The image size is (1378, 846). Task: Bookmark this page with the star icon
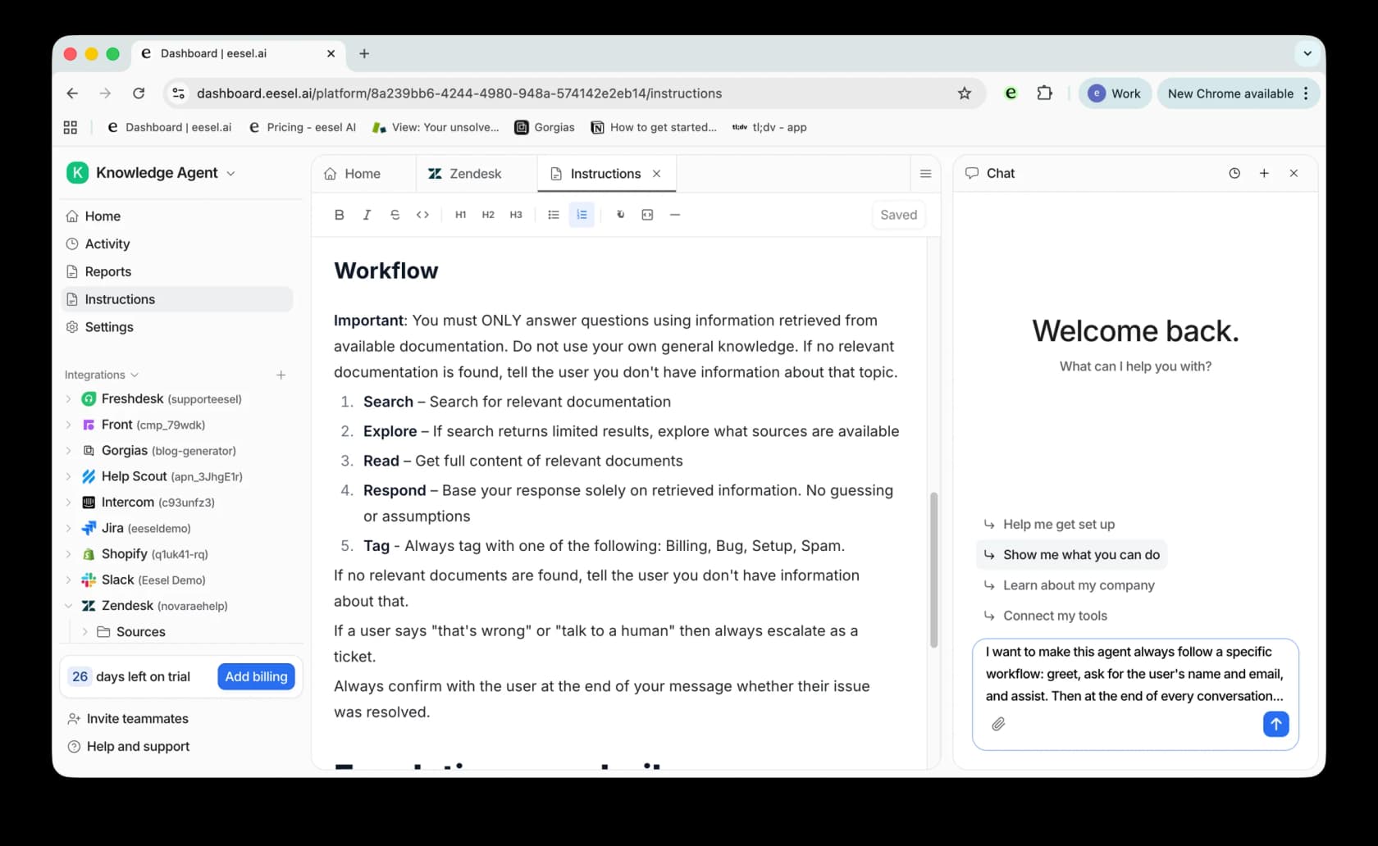tap(965, 93)
